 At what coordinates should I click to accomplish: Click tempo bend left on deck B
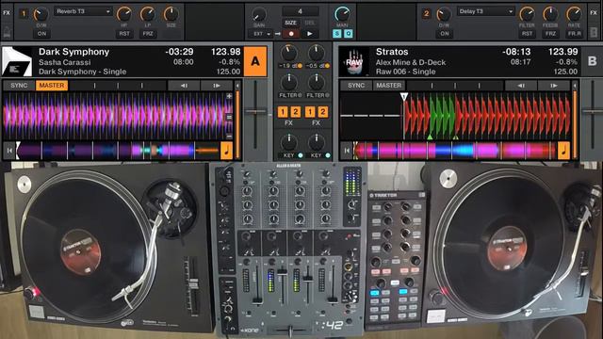pyautogui.click(x=521, y=86)
